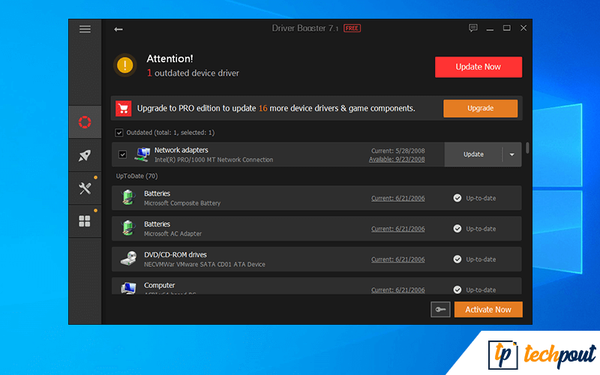Open the hamburger menu icon

click(85, 28)
